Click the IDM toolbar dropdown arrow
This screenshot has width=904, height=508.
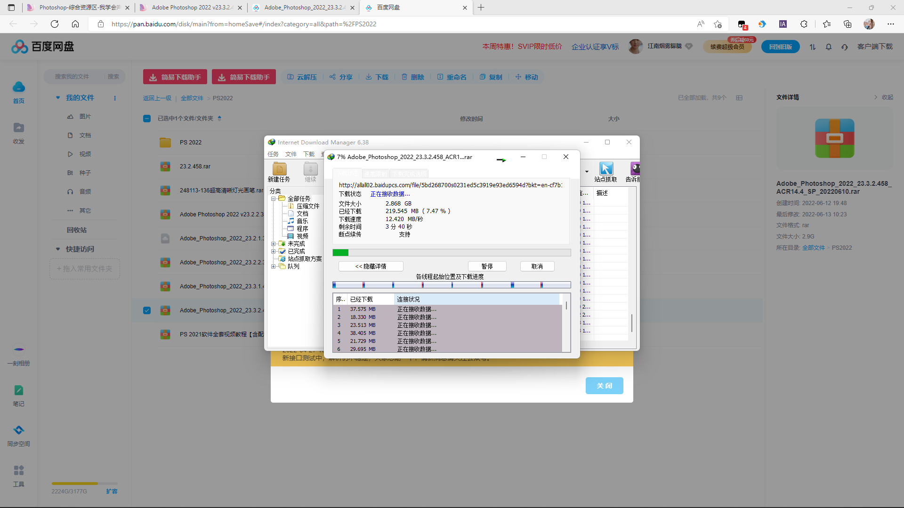click(587, 172)
